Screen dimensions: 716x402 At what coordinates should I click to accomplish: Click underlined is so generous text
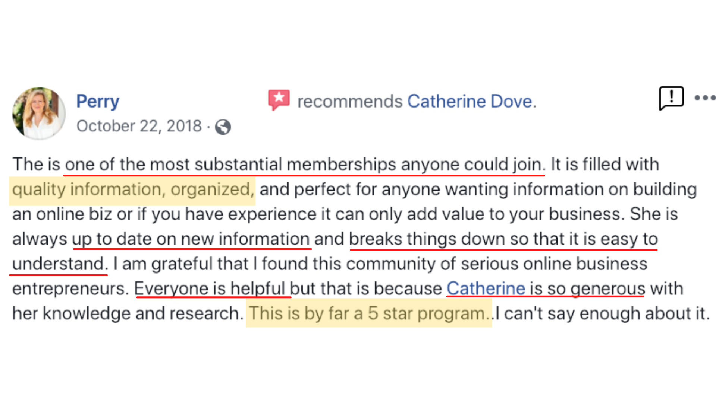[588, 288]
